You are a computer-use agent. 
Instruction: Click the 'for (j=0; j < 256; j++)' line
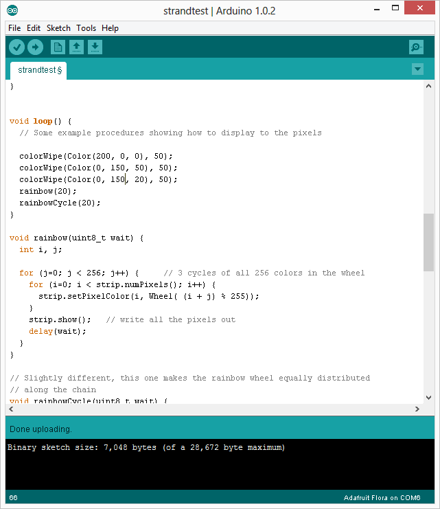[79, 273]
